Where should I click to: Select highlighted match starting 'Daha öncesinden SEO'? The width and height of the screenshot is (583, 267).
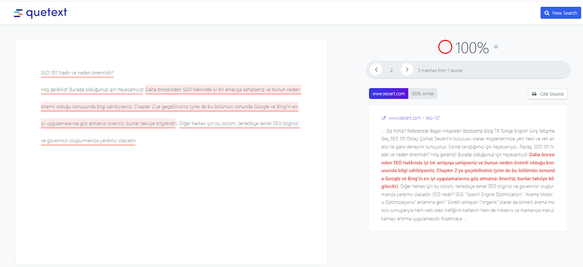(x=223, y=90)
